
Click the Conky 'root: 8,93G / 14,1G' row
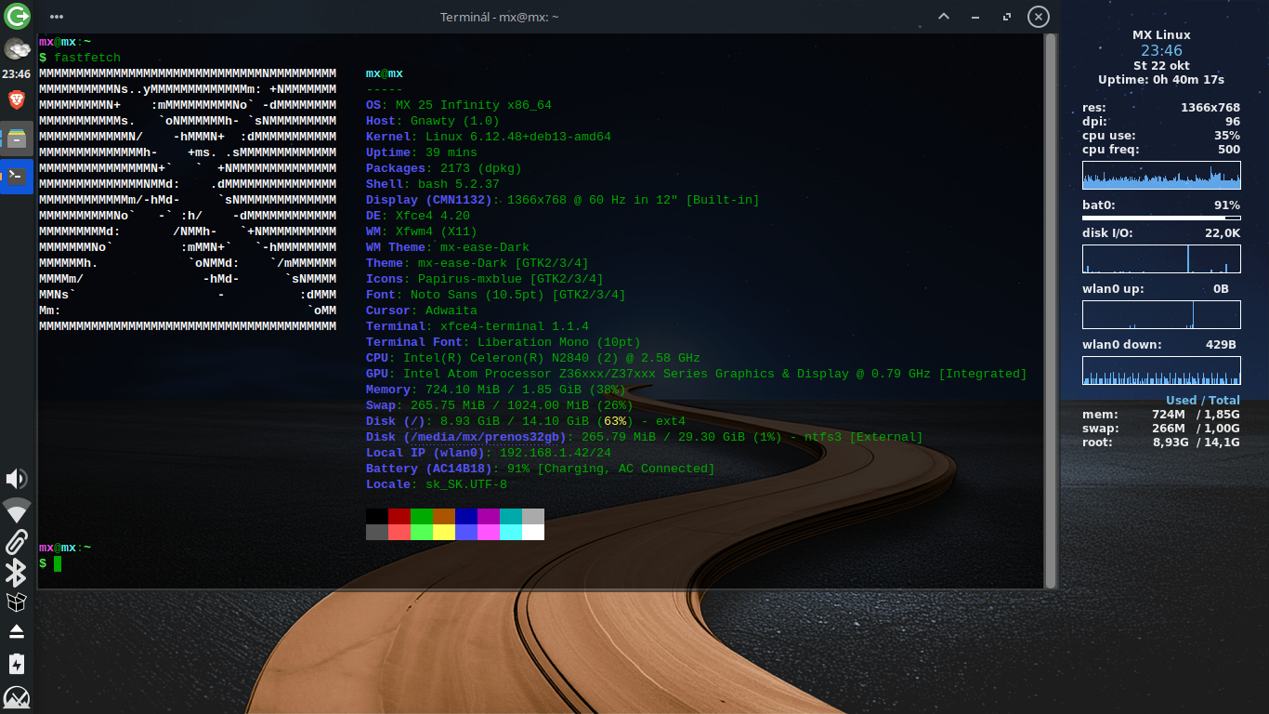pos(1161,443)
